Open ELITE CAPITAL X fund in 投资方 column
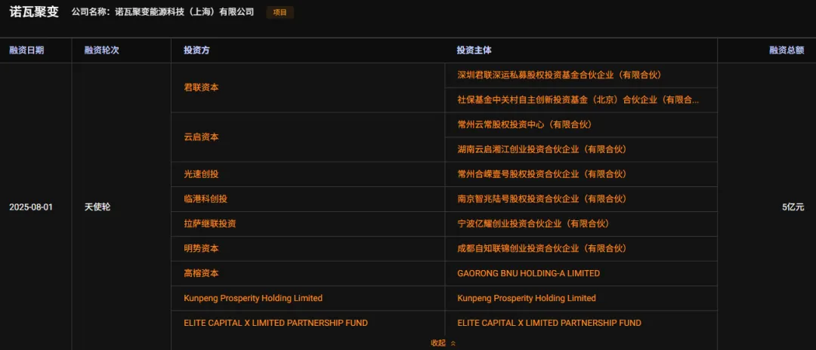 [x=276, y=323]
